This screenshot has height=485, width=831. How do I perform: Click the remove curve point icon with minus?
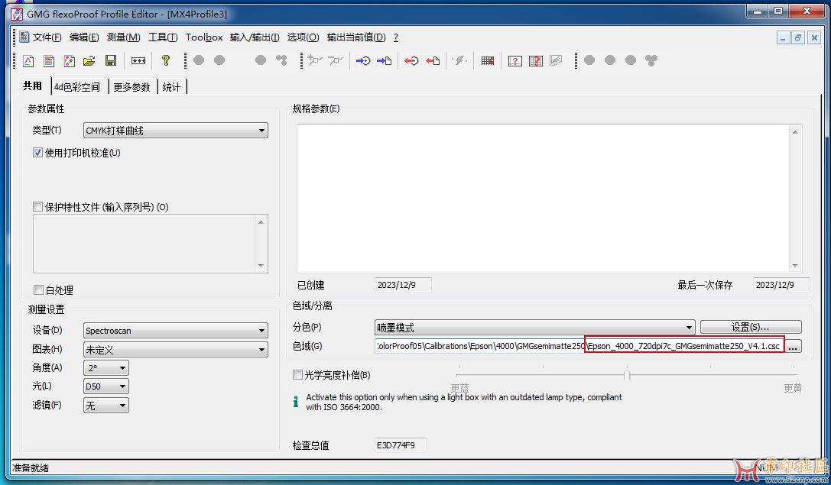point(336,60)
